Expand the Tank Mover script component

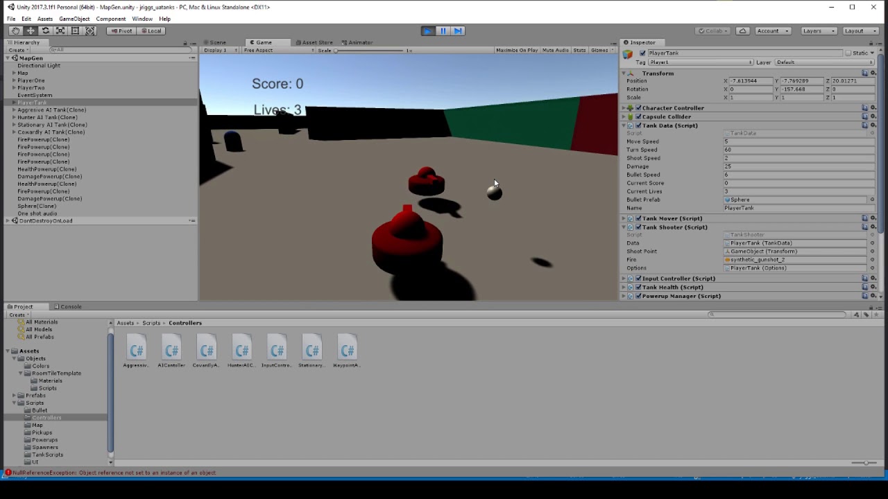pyautogui.click(x=623, y=218)
